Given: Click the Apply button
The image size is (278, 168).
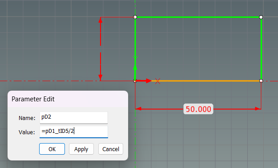Looking at the screenshot, I should click(81, 149).
